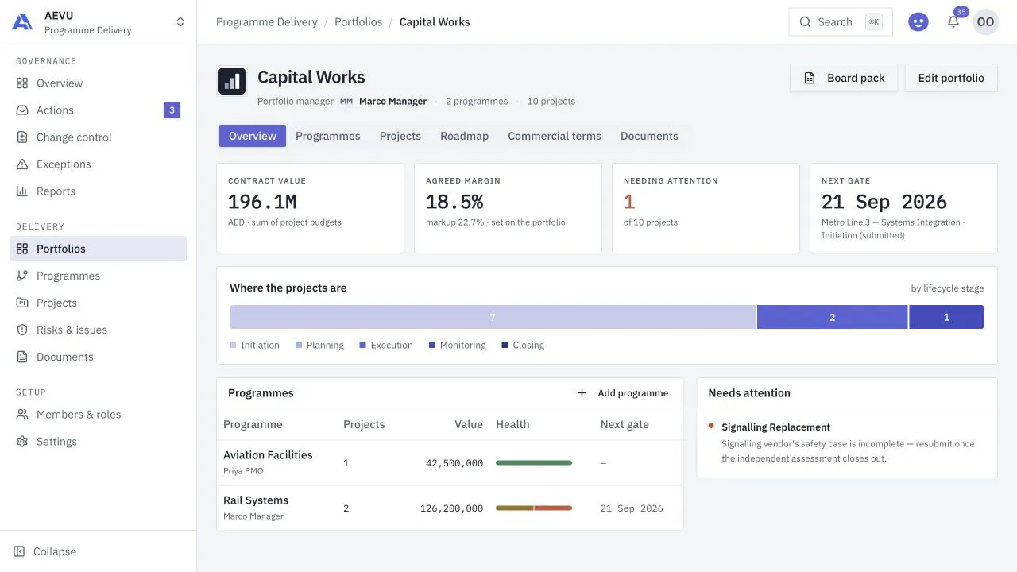1017x572 pixels.
Task: Click the Monitoring segment showing 1
Action: pyautogui.click(x=946, y=317)
